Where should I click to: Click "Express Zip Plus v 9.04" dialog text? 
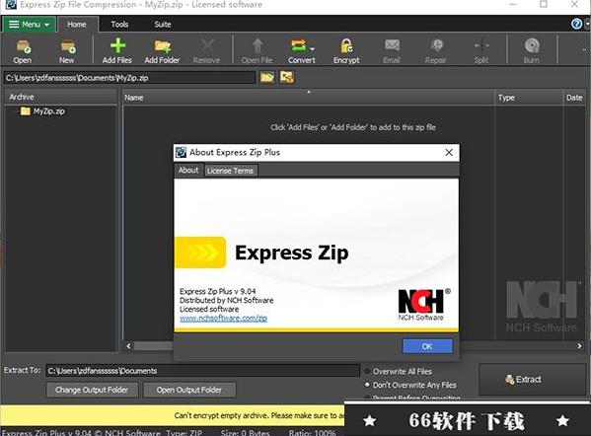pyautogui.click(x=218, y=291)
